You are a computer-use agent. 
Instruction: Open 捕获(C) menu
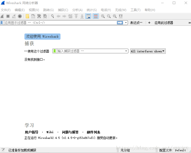tap(63, 10)
